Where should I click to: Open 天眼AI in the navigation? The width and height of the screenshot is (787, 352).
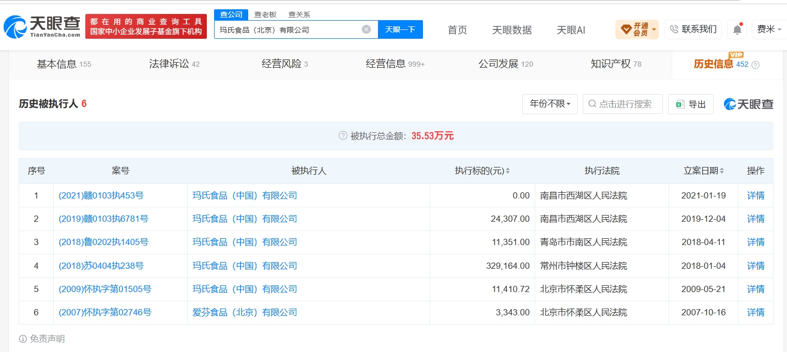pyautogui.click(x=571, y=30)
